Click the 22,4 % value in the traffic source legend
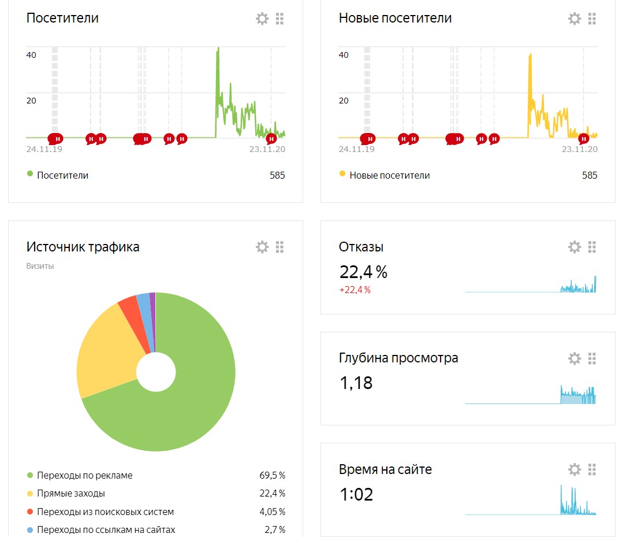Viewport: 619px width, 537px height. click(x=273, y=494)
